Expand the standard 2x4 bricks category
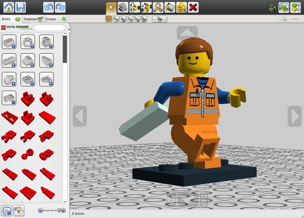The image size is (304, 218). point(9,42)
